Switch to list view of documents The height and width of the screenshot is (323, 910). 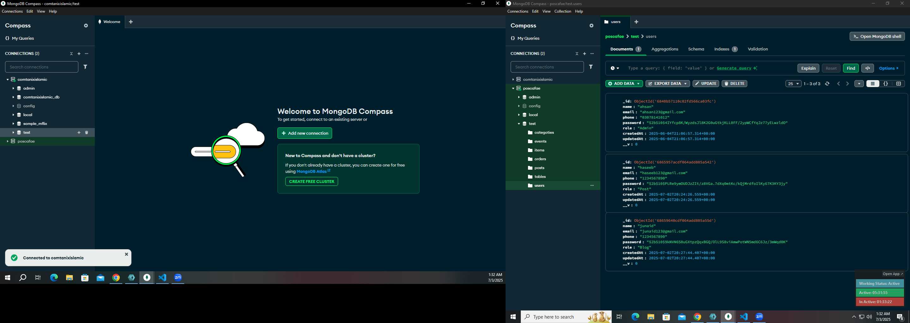coord(872,84)
